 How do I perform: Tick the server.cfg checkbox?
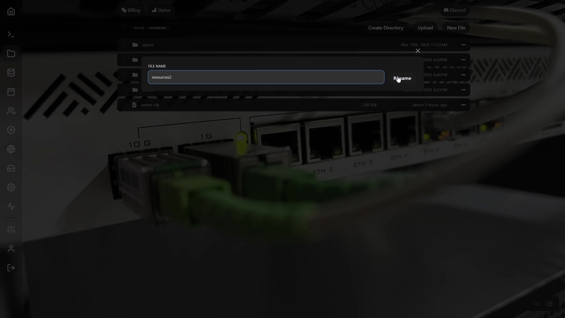[x=124, y=105]
